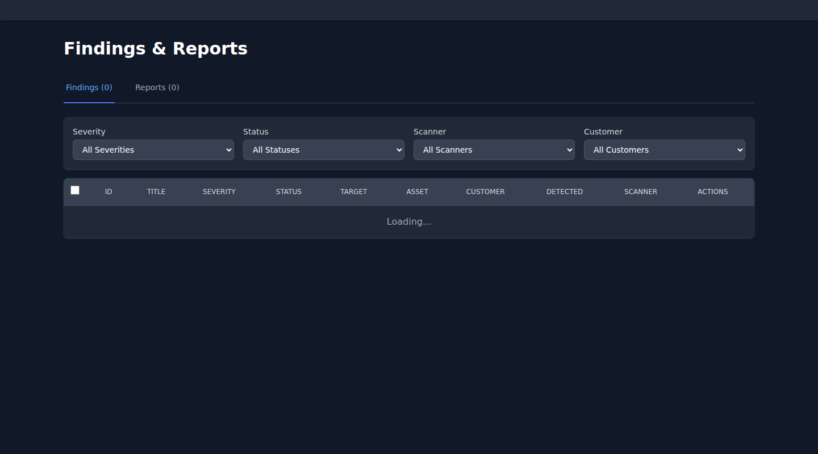
Task: Click the SEVERITY column header
Action: click(x=219, y=192)
